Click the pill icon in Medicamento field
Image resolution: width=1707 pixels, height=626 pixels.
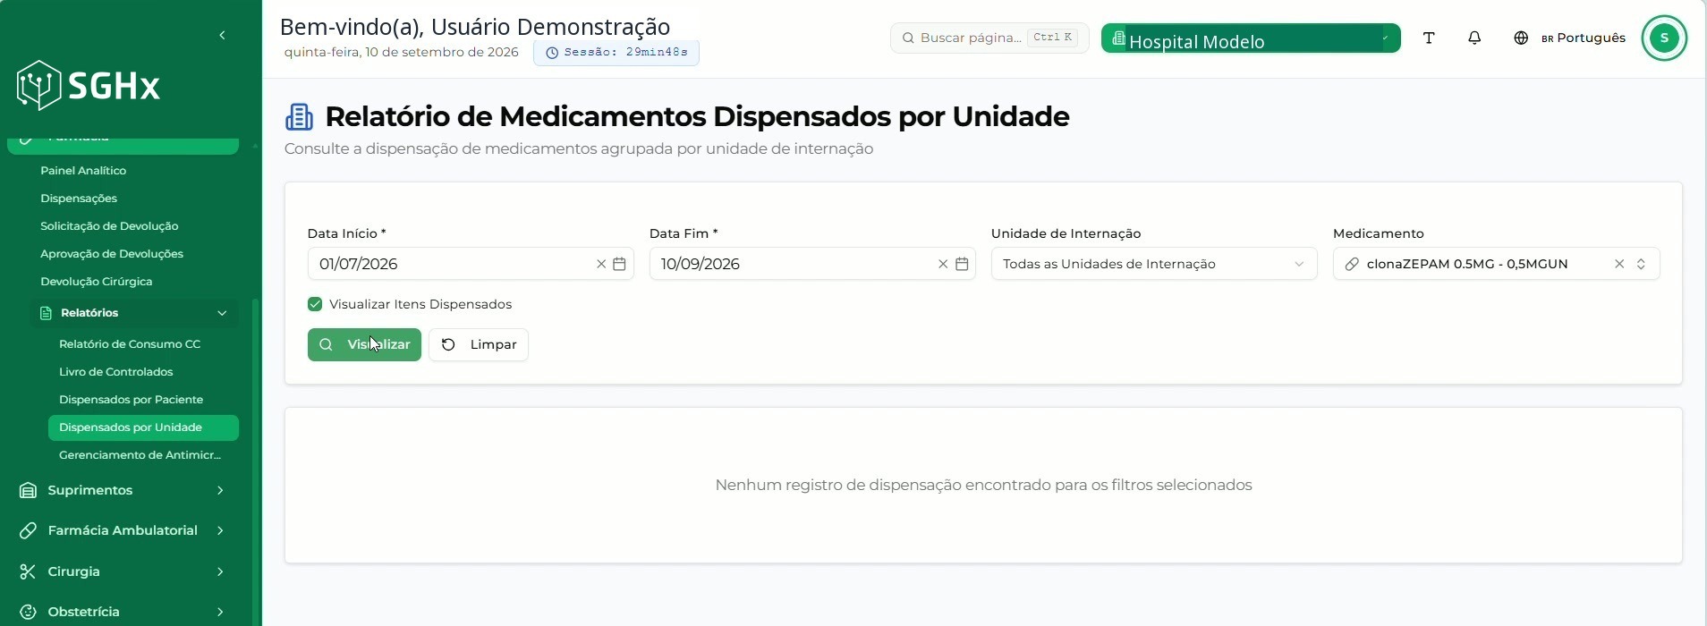(x=1352, y=264)
